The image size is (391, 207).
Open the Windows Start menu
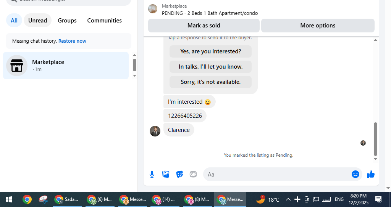[9, 199]
